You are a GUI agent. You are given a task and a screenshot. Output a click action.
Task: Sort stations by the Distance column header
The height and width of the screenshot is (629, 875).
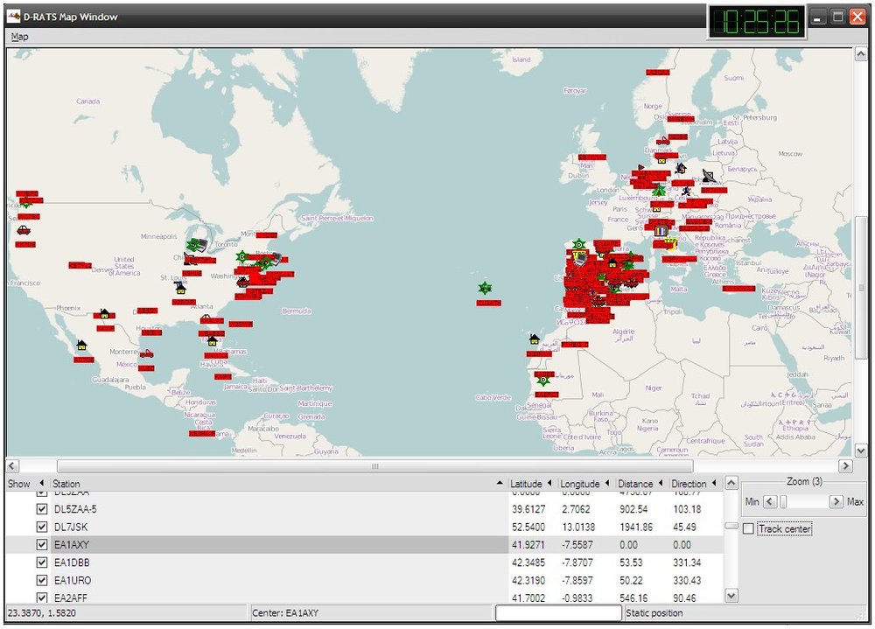click(635, 484)
